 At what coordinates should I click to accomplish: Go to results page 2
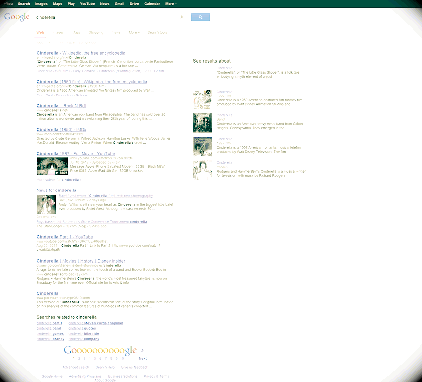pyautogui.click(x=79, y=359)
